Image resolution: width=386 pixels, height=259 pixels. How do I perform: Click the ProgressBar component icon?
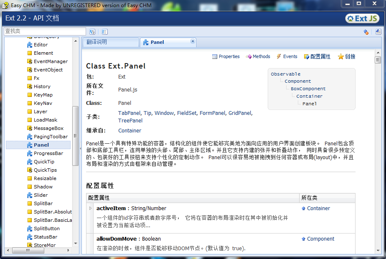[x=30, y=153]
